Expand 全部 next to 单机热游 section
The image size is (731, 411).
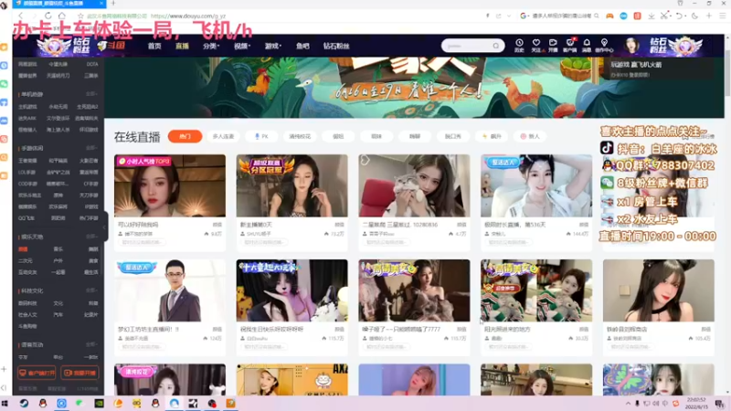90,94
